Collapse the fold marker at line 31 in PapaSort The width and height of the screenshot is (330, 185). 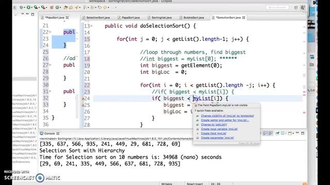(50, 91)
